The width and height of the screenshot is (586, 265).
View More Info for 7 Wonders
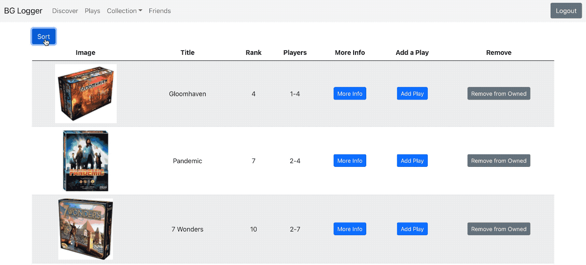coord(349,229)
